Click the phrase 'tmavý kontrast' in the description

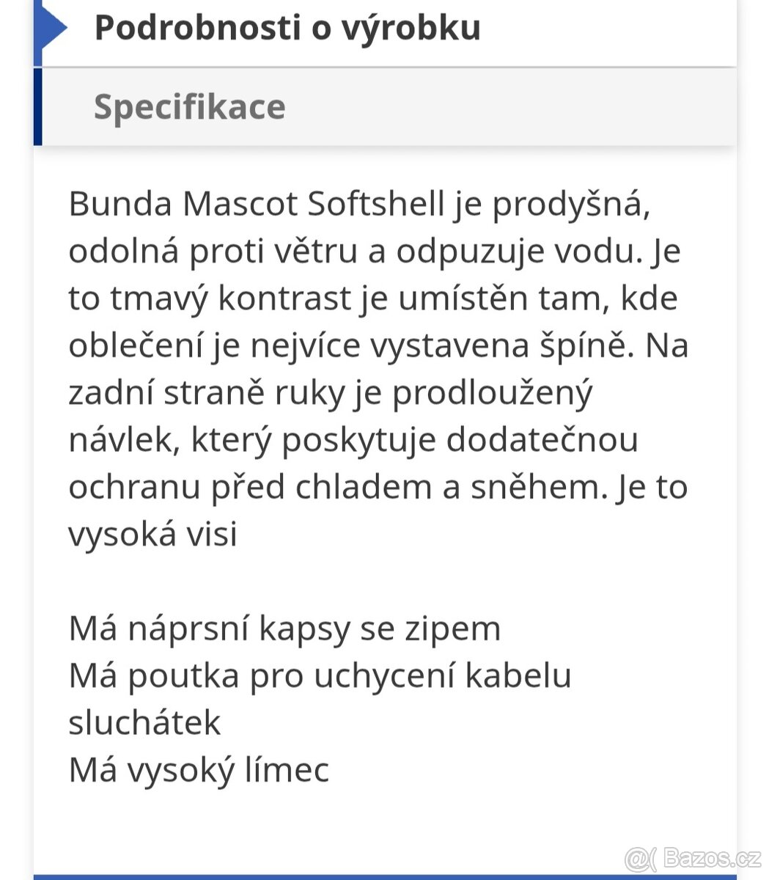(230, 299)
